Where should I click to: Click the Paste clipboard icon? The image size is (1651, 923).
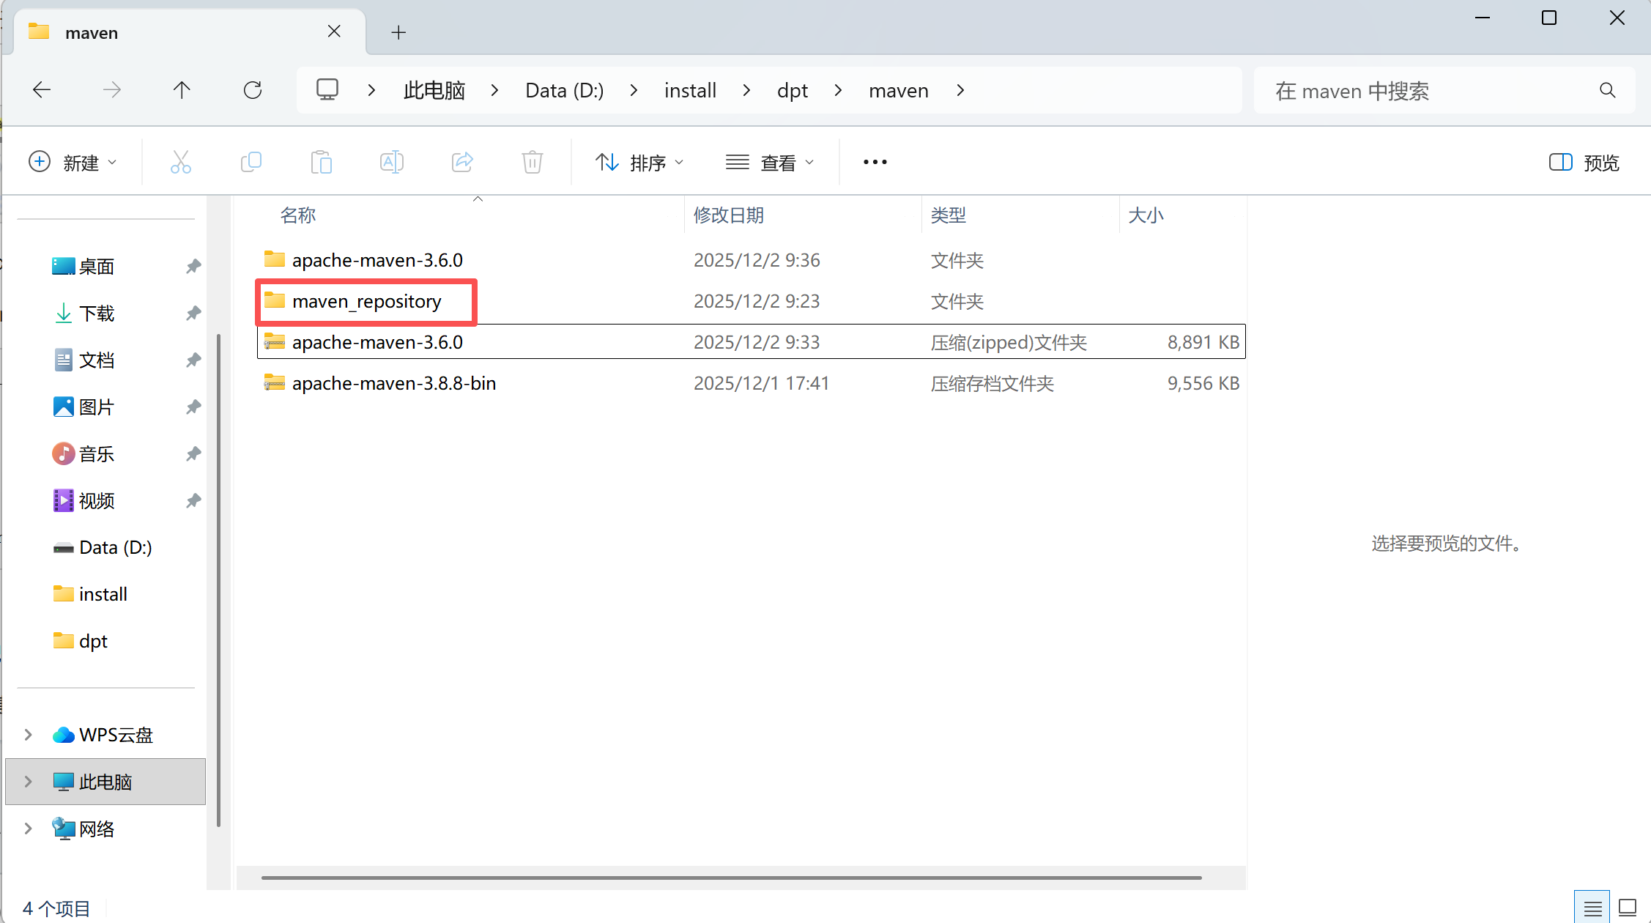pos(321,162)
